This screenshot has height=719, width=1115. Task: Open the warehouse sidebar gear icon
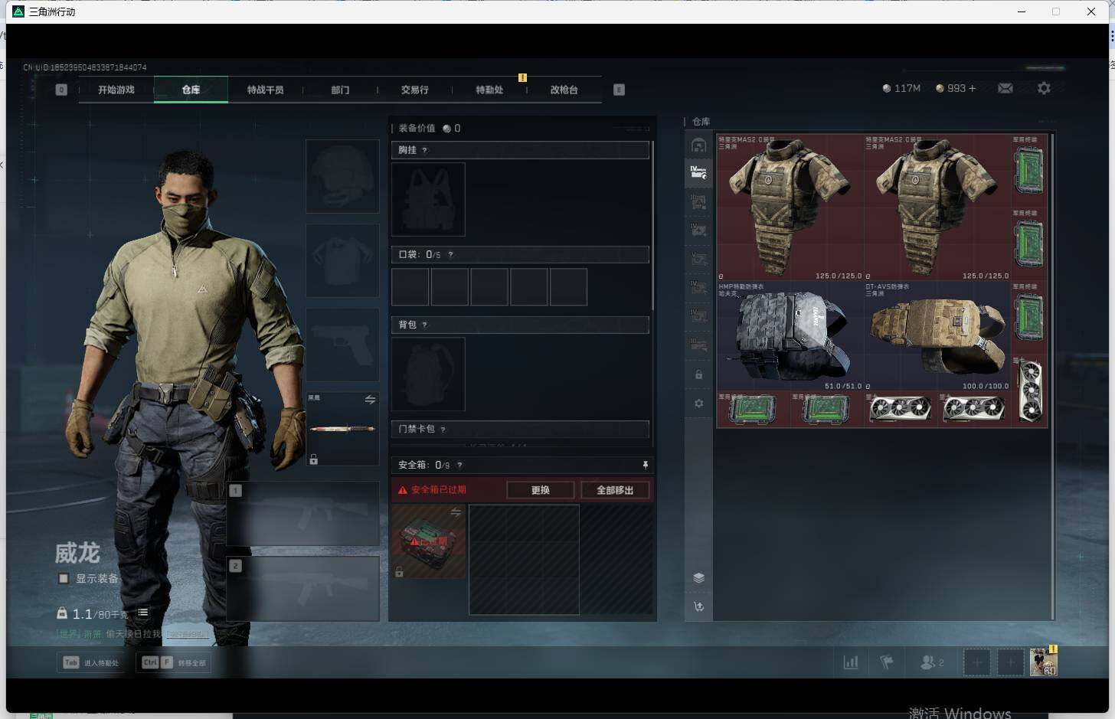pyautogui.click(x=698, y=403)
